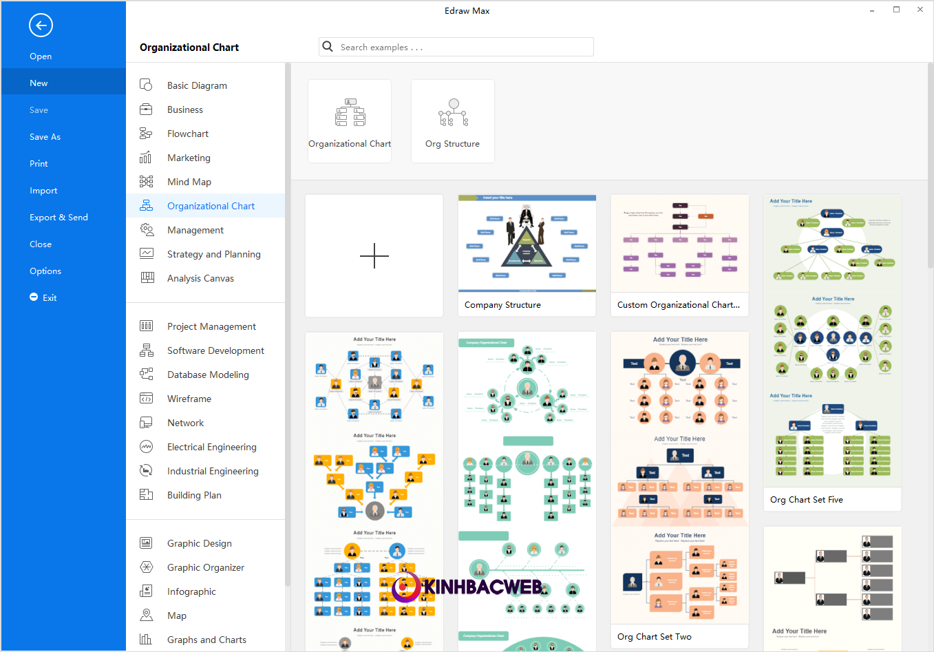The height and width of the screenshot is (652, 934).
Task: Click the Building Plan icon
Action: coord(146,494)
